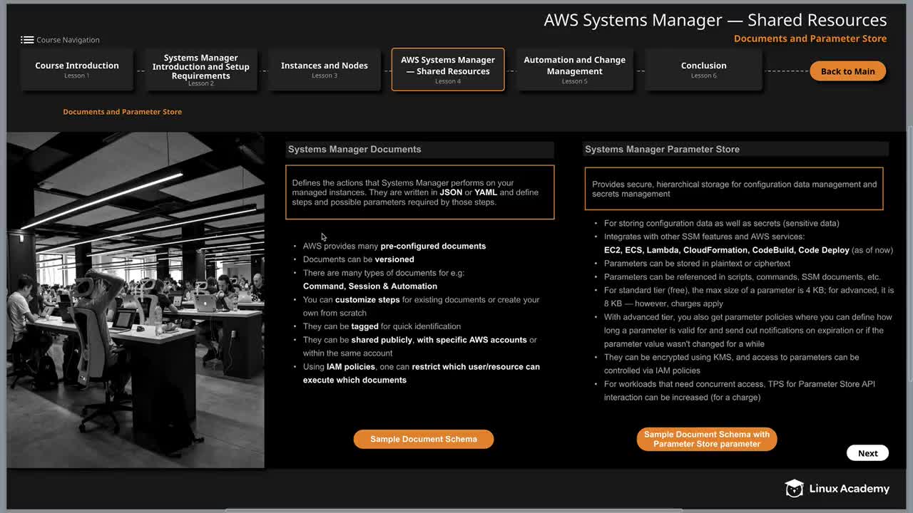Click the Course Navigation label text
Image resolution: width=913 pixels, height=513 pixels.
coord(68,40)
